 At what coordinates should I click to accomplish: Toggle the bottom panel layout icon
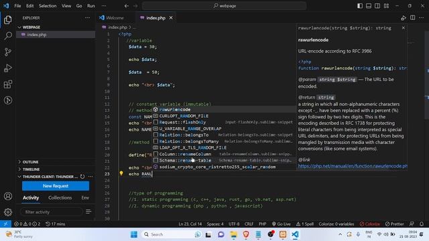point(369,6)
